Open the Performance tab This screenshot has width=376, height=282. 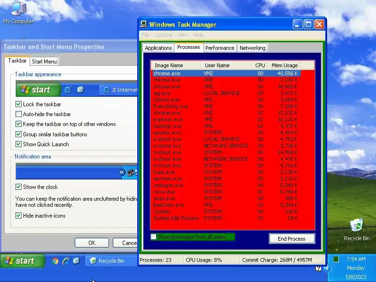click(220, 48)
